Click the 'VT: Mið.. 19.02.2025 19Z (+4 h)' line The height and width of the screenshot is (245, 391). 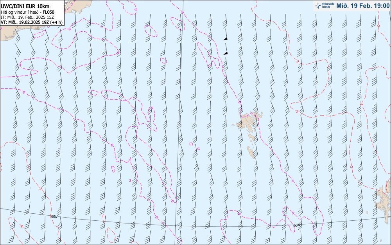click(x=31, y=22)
